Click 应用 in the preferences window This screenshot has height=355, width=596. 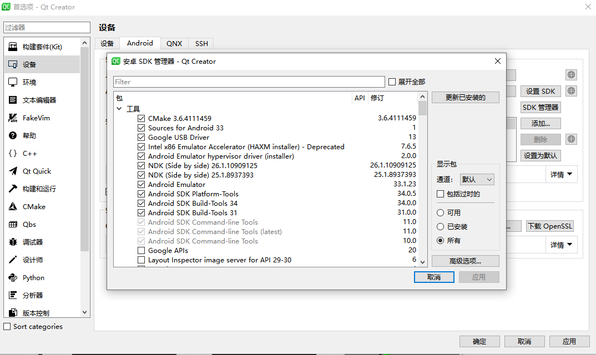(569, 341)
